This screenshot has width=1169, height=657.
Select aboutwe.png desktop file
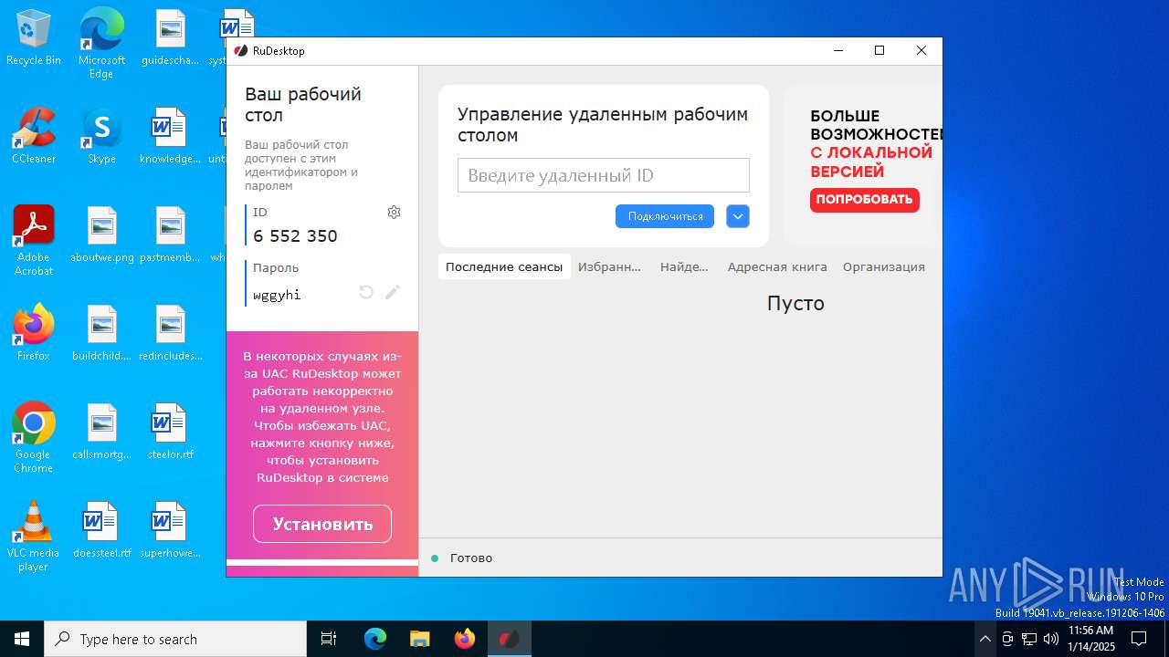(x=101, y=235)
